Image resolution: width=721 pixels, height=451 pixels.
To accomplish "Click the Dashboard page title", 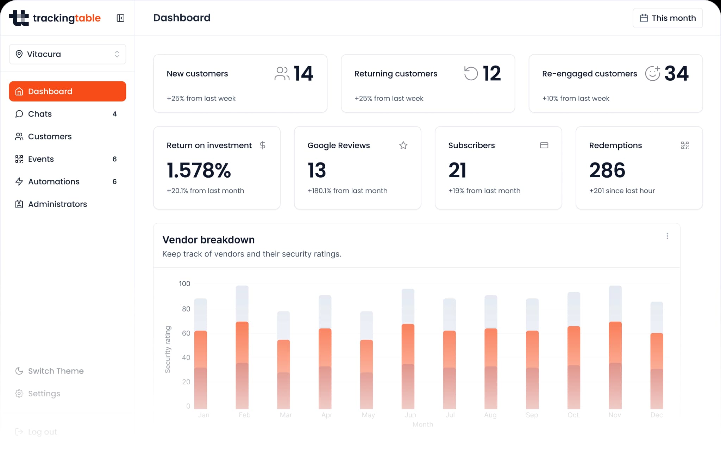I will pyautogui.click(x=182, y=18).
